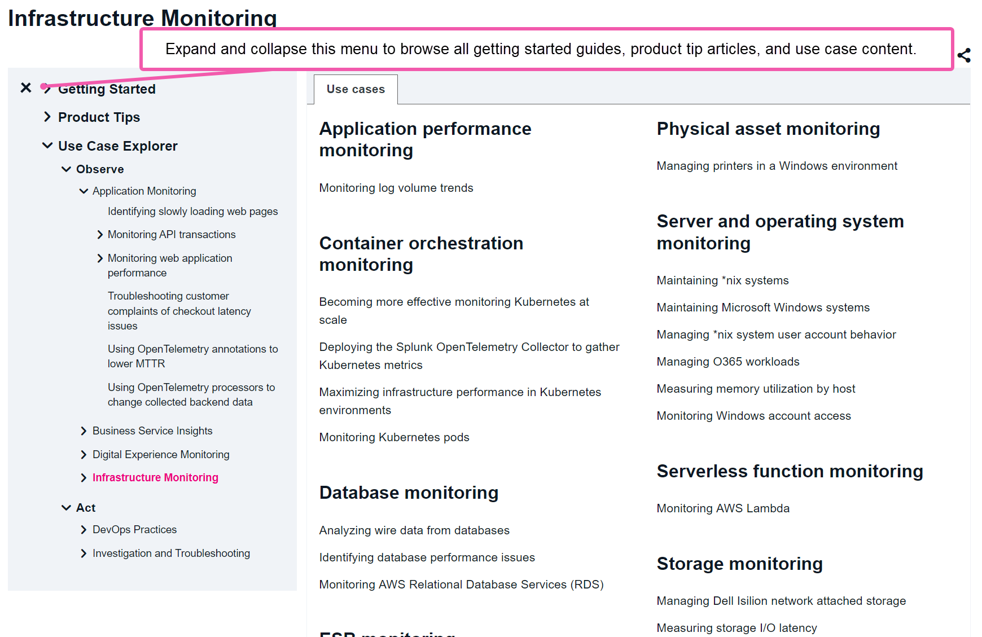Screen dimensions: 982x637
Task: Open the Monitoring log volume trends link
Action: (396, 188)
